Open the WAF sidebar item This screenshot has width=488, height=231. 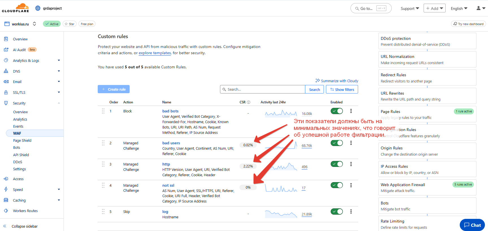click(35, 133)
